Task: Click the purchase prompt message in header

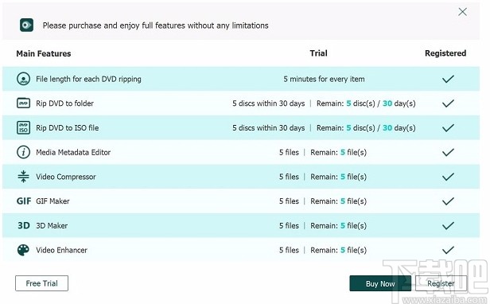Action: pyautogui.click(x=156, y=25)
